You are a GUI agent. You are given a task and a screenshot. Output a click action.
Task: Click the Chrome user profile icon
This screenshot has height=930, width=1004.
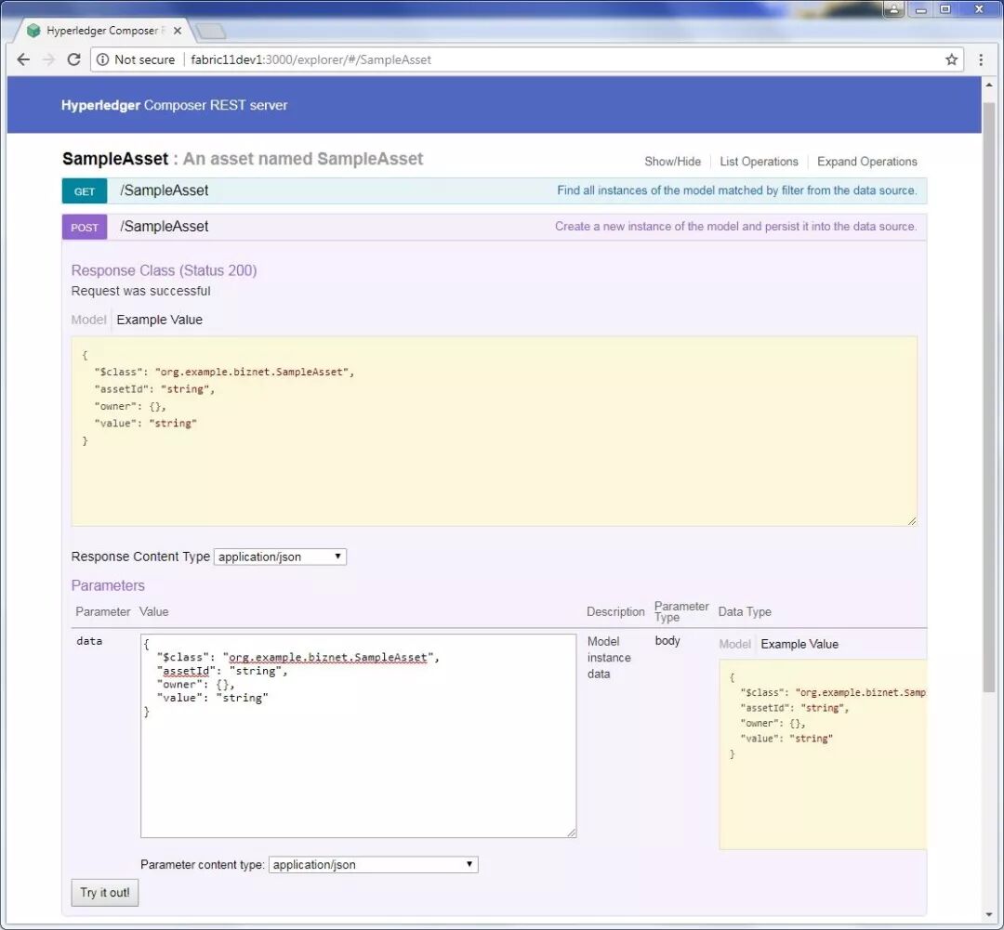click(893, 9)
